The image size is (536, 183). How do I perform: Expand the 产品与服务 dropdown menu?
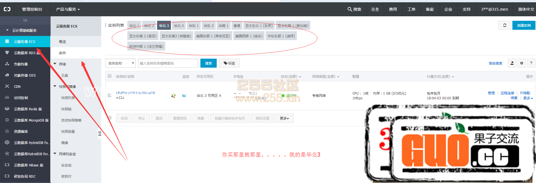[68, 9]
